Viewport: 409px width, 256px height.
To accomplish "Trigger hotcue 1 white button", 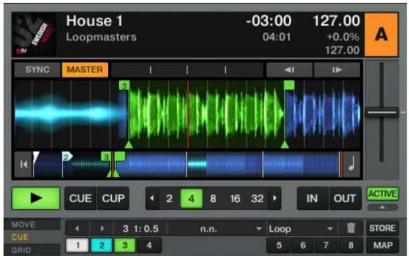I will (x=78, y=245).
